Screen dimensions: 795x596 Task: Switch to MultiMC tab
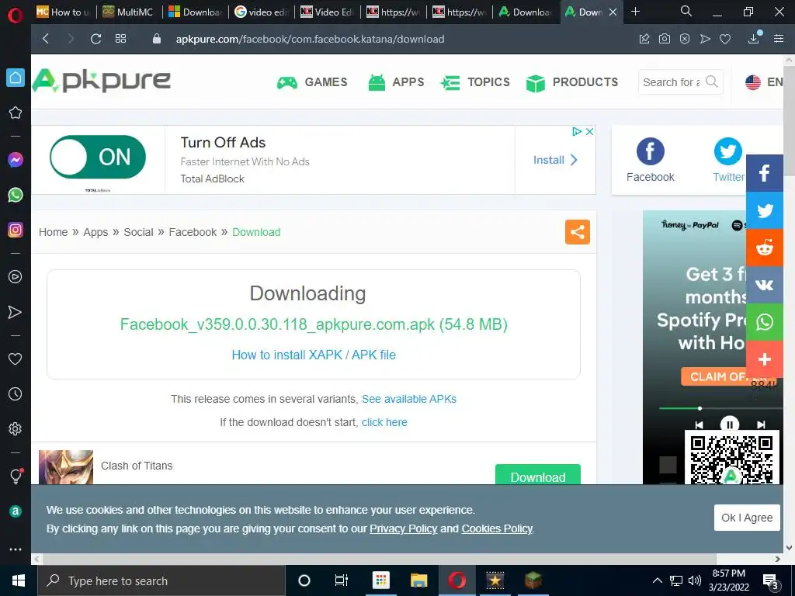tap(130, 12)
